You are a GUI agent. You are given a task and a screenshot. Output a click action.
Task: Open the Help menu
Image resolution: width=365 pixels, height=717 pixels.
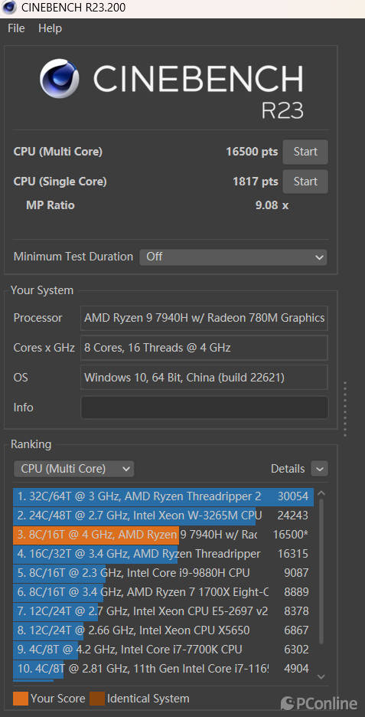point(50,28)
